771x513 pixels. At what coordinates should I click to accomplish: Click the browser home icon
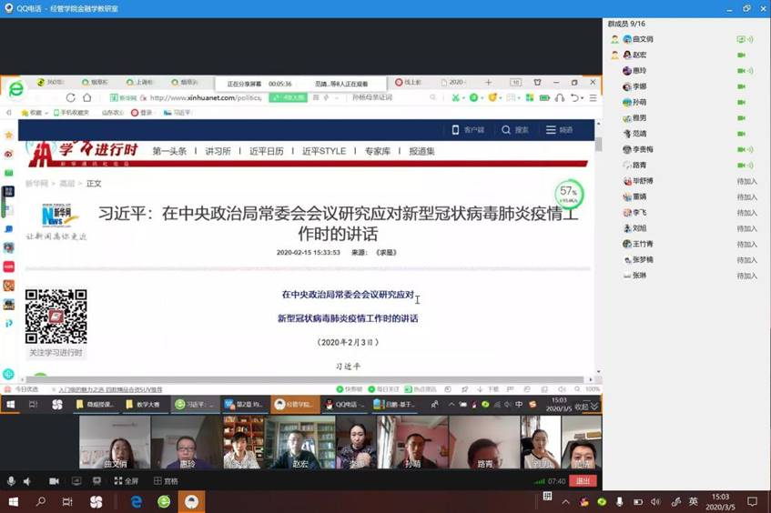(x=87, y=97)
